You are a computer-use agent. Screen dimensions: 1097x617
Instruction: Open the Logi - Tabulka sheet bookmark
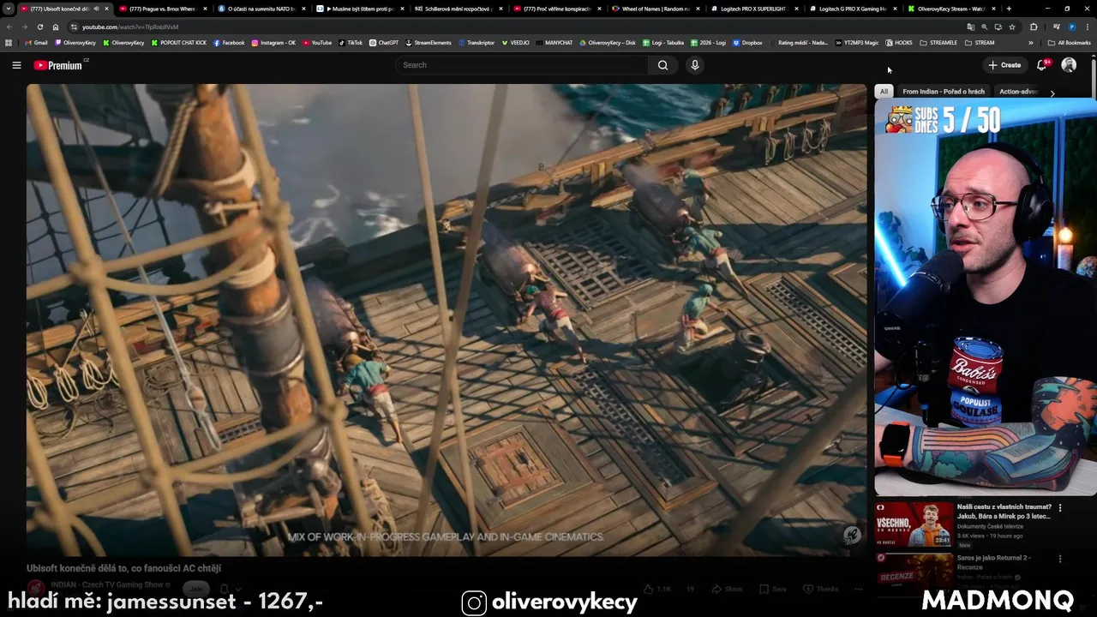click(x=664, y=42)
